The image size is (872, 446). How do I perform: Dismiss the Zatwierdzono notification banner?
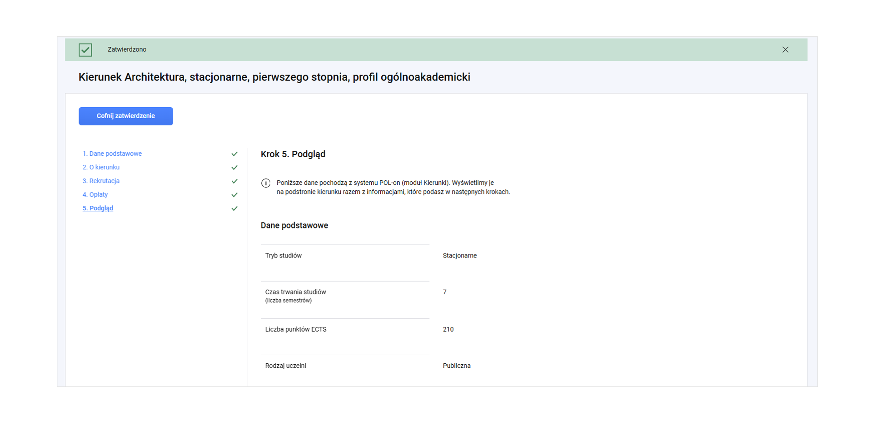coord(785,50)
